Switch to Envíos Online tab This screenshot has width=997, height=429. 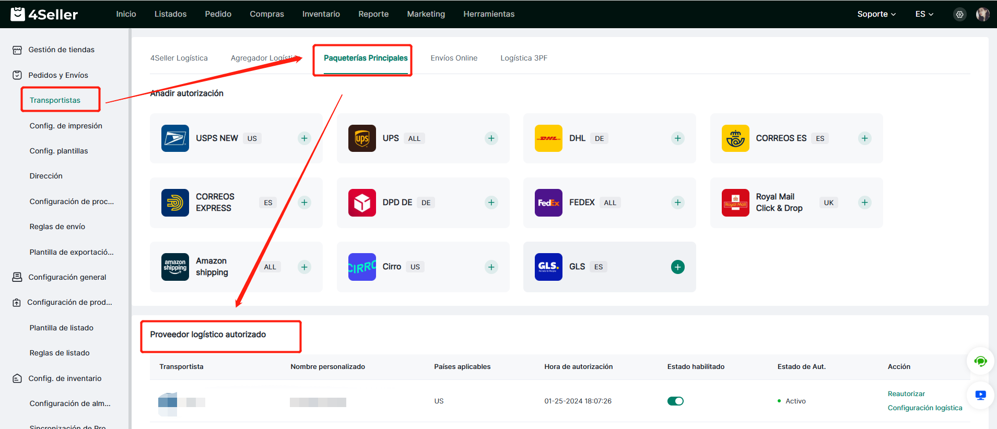coord(454,58)
